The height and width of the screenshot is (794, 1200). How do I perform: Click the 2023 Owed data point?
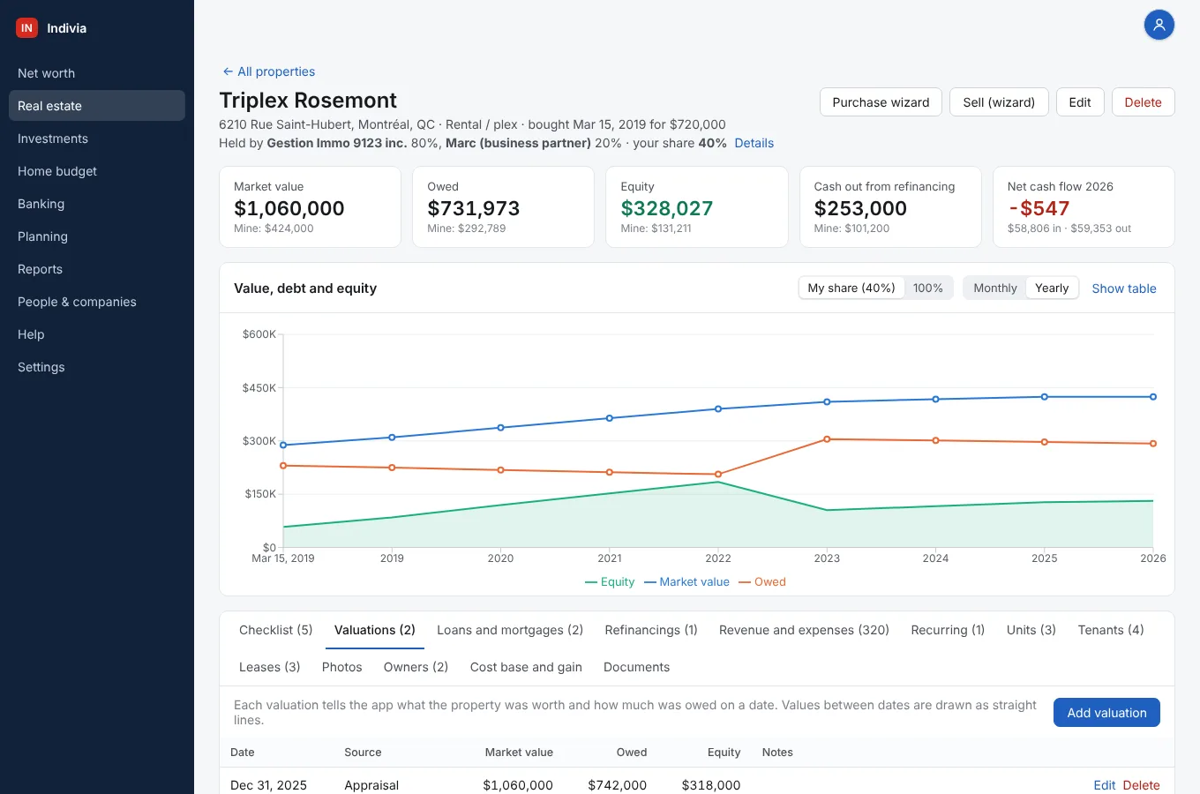827,439
